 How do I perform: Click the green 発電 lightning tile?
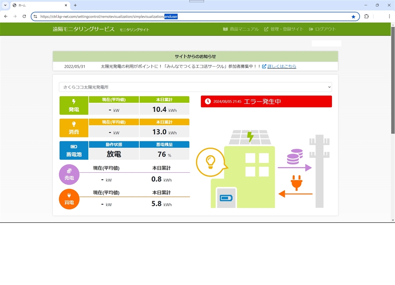tap(74, 105)
